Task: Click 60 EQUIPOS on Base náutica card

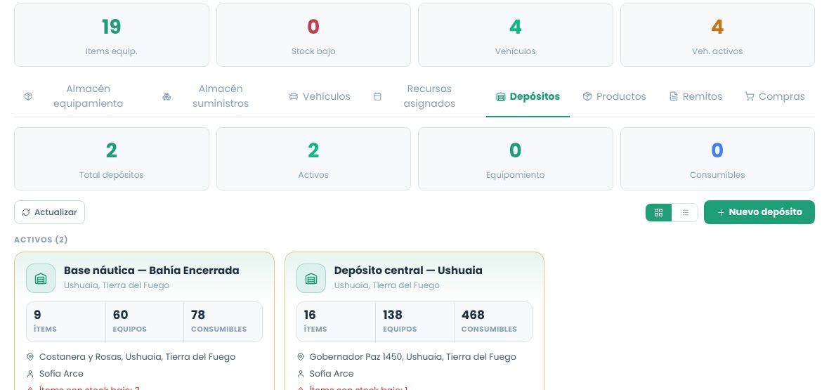Action: click(145, 322)
